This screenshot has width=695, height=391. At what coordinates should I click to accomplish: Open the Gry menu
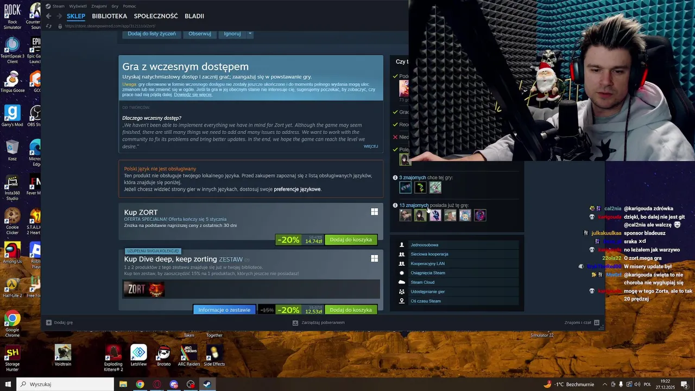115,6
